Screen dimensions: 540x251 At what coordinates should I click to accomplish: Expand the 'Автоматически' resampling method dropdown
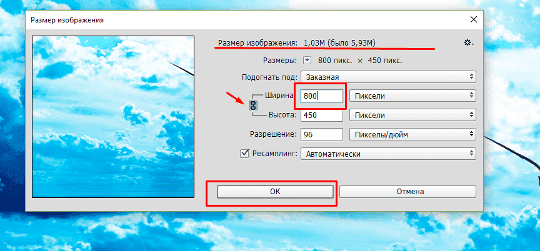[389, 154]
